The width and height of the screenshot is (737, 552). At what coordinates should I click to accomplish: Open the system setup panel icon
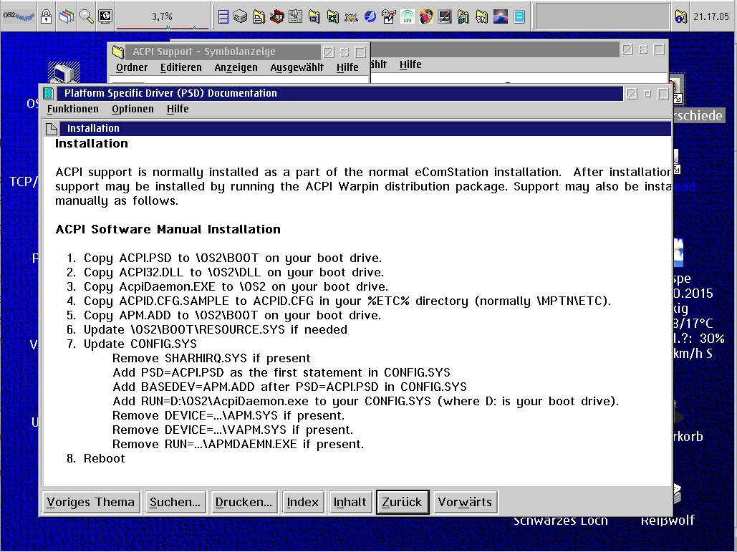pyautogui.click(x=295, y=17)
